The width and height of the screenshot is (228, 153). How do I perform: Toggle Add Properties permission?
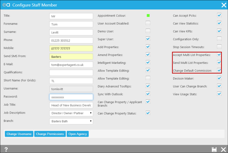click(148, 47)
